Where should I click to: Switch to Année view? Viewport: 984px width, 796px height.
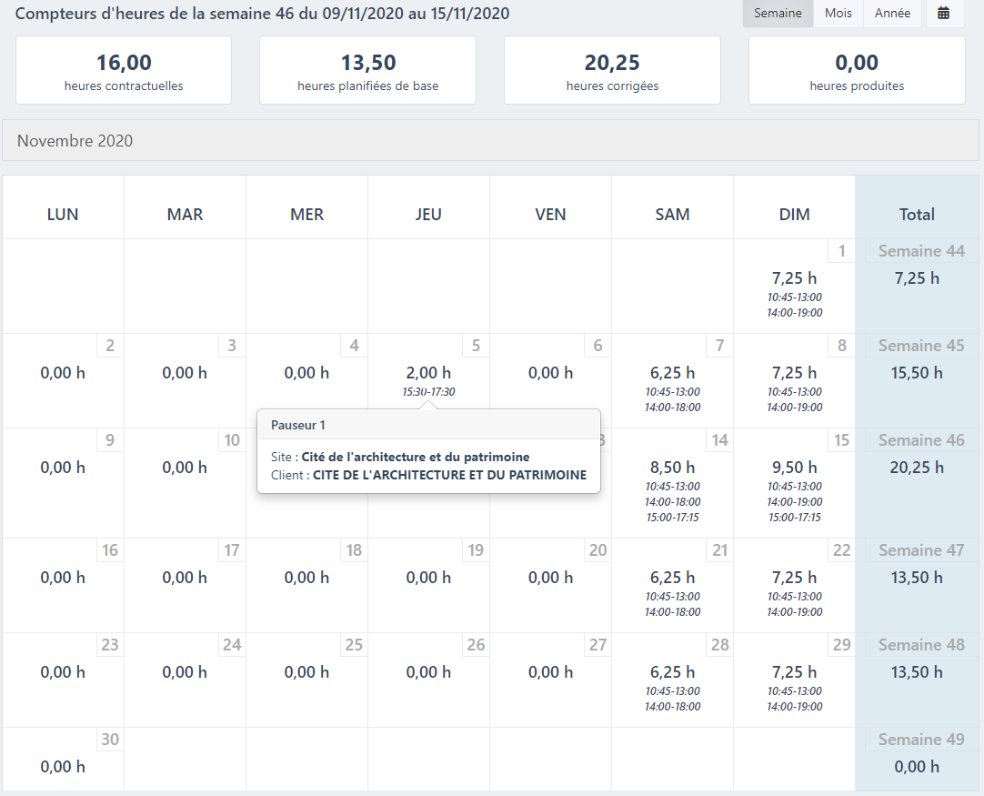pyautogui.click(x=892, y=14)
